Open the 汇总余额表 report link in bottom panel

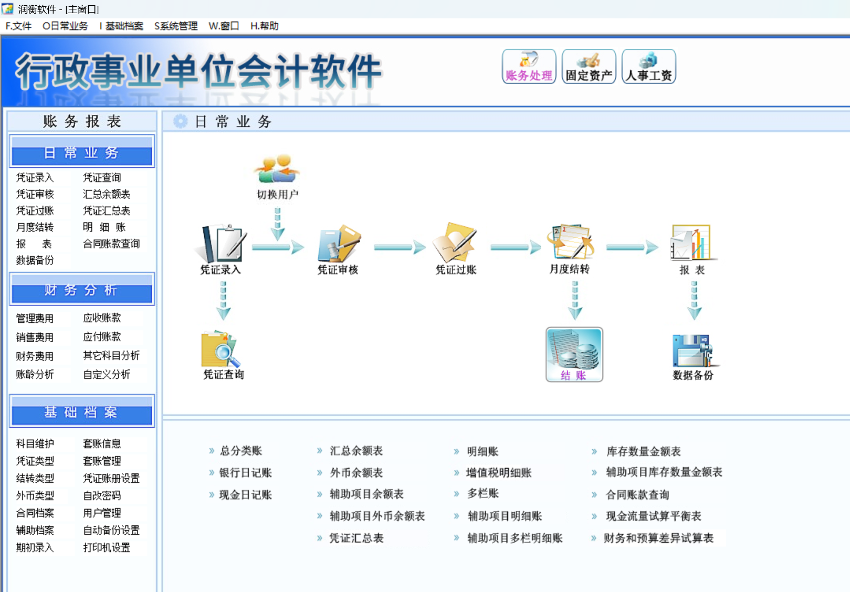pyautogui.click(x=356, y=451)
